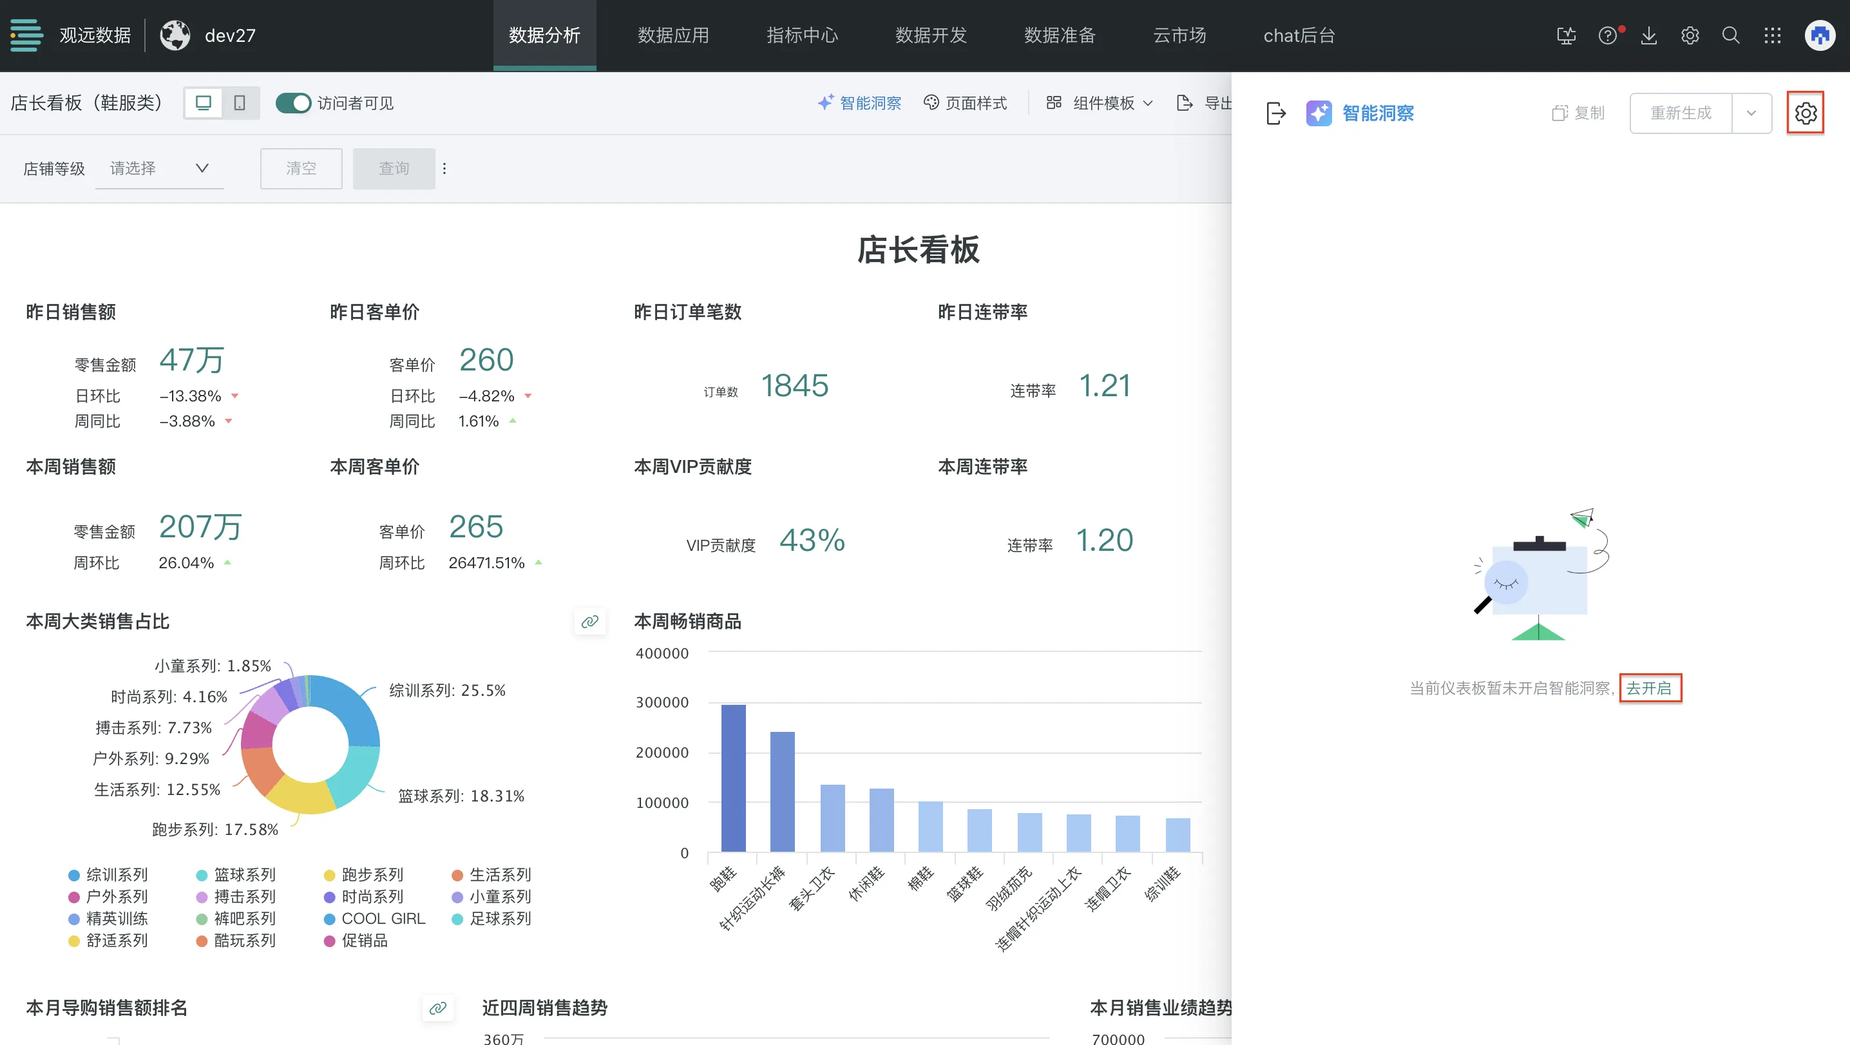Open the smart insight settings gear
This screenshot has width=1850, height=1045.
click(1805, 113)
